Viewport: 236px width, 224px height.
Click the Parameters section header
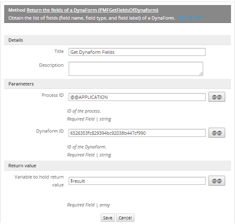pyautogui.click(x=117, y=84)
